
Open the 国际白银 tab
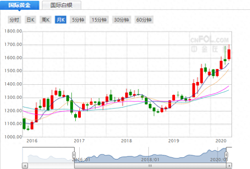(x=62, y=5)
